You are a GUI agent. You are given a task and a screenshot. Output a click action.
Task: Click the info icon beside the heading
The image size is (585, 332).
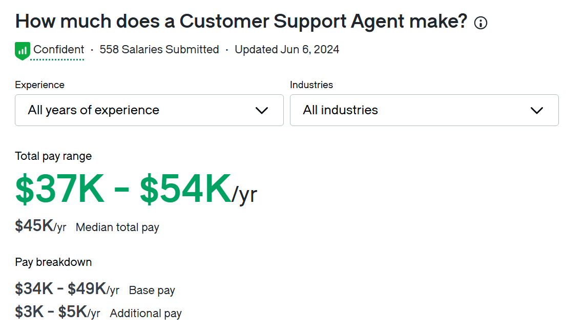[480, 23]
